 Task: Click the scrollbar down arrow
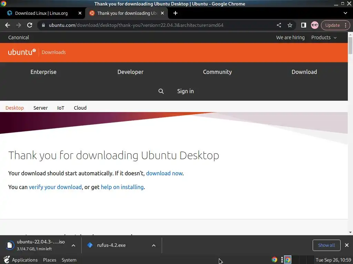350,232
